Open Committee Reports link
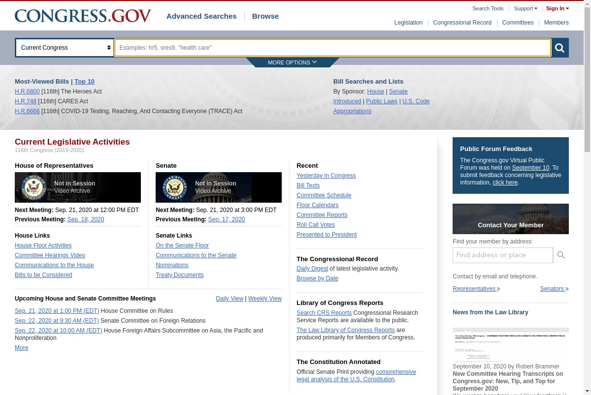This screenshot has height=395, width=591. point(322,215)
